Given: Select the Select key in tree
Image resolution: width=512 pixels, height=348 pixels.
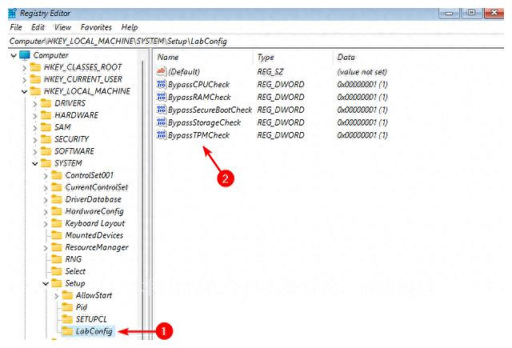Looking at the screenshot, I should 75,271.
